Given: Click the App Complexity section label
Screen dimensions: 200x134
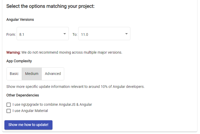Looking at the screenshot, I should tap(19, 61).
